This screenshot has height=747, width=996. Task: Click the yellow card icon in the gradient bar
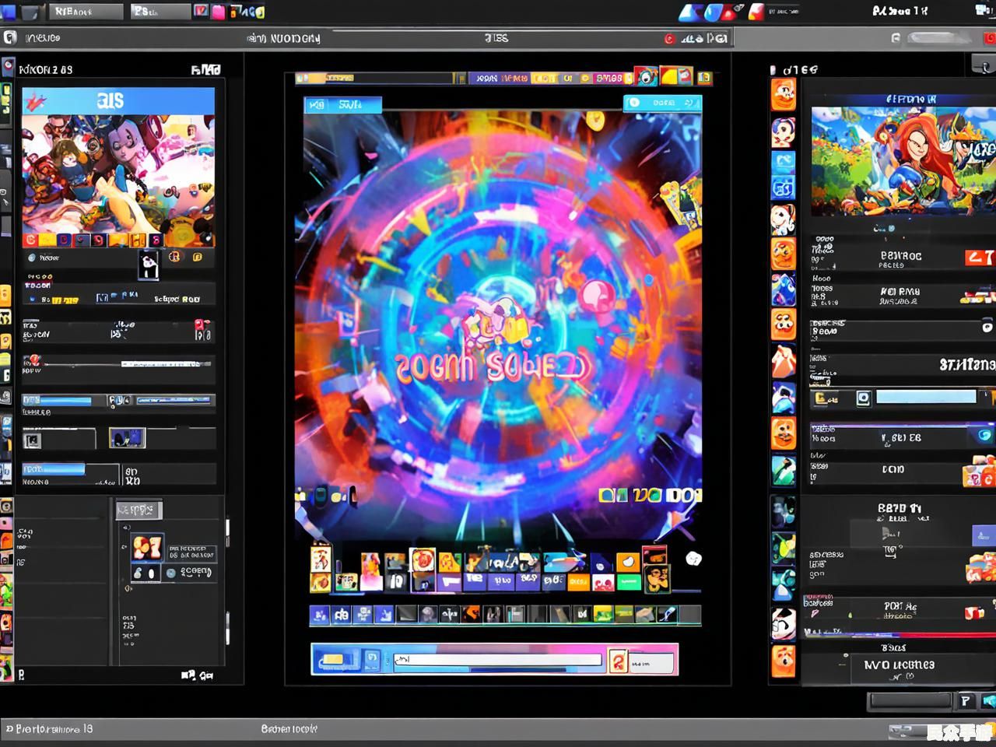[333, 660]
